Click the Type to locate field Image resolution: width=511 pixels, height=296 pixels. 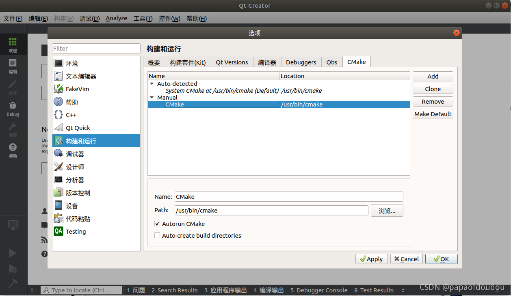click(81, 290)
